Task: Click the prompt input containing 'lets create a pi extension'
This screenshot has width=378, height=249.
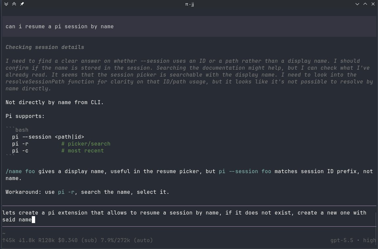Action: [x=189, y=216]
